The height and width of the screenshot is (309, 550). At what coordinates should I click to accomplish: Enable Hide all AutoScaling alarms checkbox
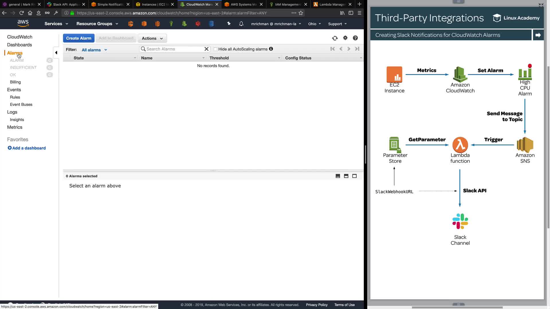click(x=215, y=49)
